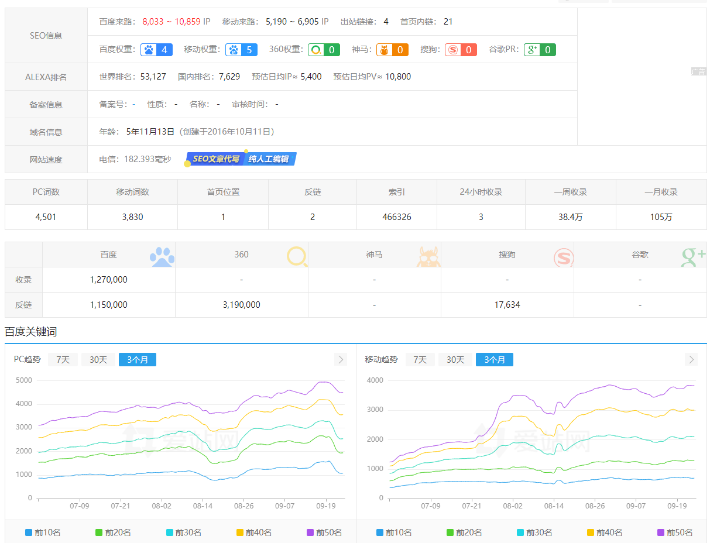Select 3个月 in PC趋势 chart
Image resolution: width=710 pixels, height=543 pixels.
pos(138,359)
